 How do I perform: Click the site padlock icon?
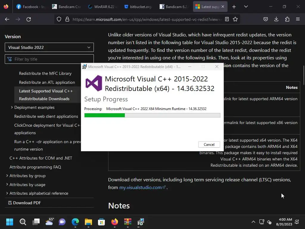(x=67, y=19)
